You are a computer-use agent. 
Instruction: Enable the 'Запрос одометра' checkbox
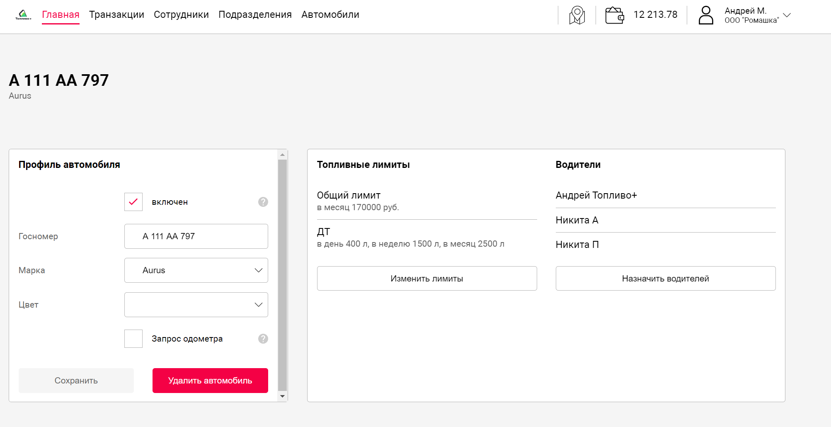click(133, 339)
